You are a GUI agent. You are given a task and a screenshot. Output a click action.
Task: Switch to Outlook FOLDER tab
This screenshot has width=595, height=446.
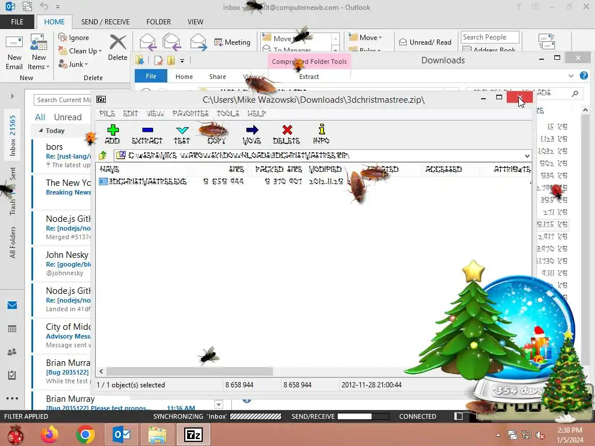(159, 21)
